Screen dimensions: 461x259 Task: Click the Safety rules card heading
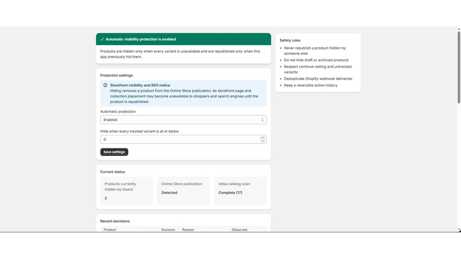pos(290,40)
